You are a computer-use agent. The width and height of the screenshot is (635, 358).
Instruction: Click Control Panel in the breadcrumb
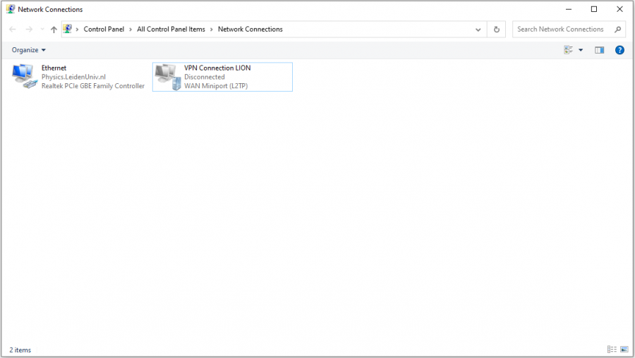click(x=104, y=30)
